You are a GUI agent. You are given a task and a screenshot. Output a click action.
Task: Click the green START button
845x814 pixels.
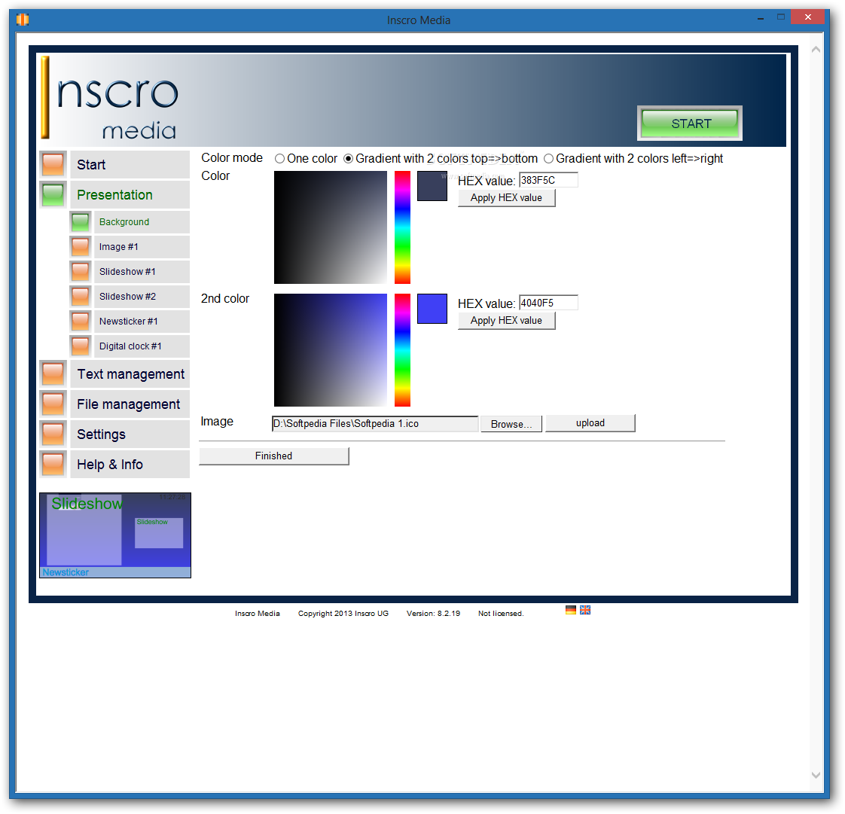[690, 123]
